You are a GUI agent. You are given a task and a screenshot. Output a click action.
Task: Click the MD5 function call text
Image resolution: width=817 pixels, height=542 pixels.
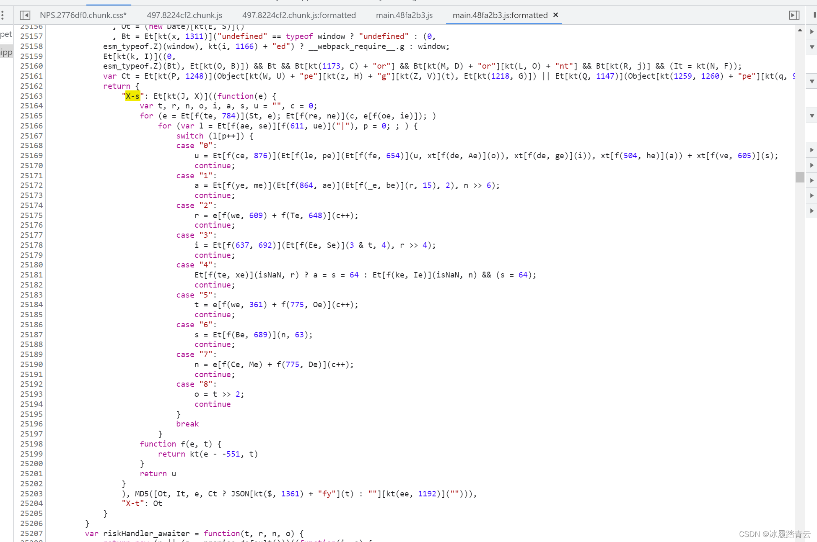[x=142, y=493]
